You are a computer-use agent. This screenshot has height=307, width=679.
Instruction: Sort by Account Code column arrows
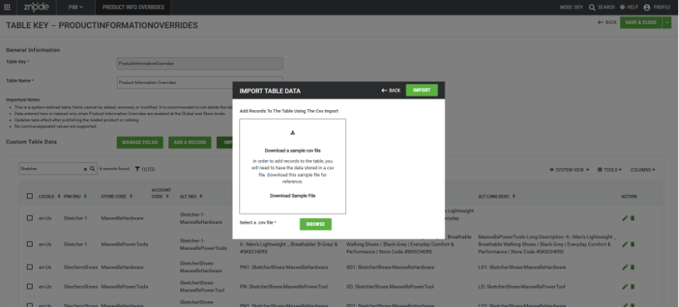[167, 196]
